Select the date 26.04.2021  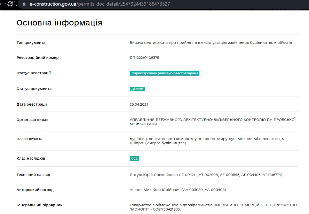(x=139, y=104)
